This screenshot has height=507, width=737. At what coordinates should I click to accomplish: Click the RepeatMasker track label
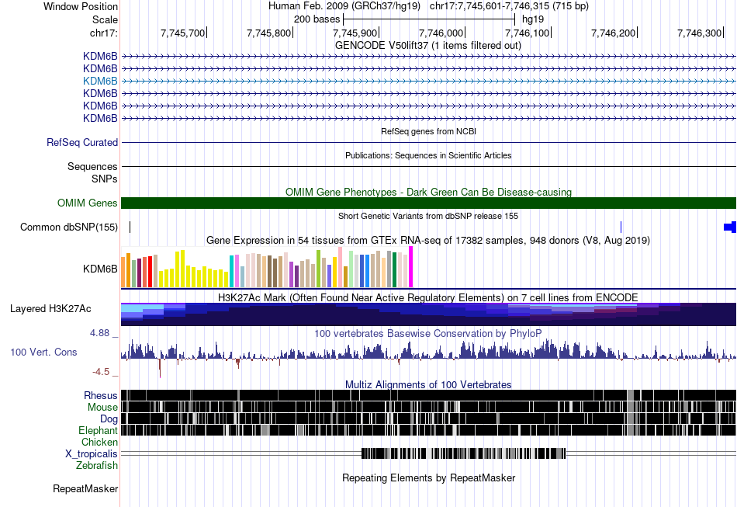(85, 488)
